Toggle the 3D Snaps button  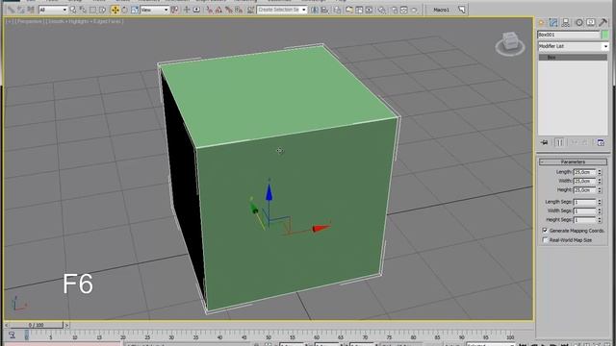coord(210,10)
